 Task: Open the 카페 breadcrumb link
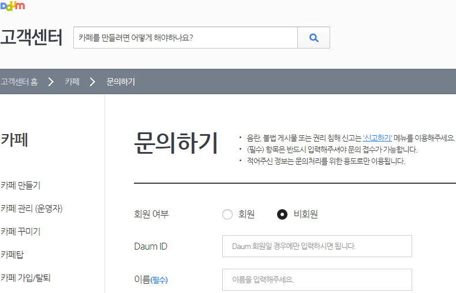tap(72, 82)
